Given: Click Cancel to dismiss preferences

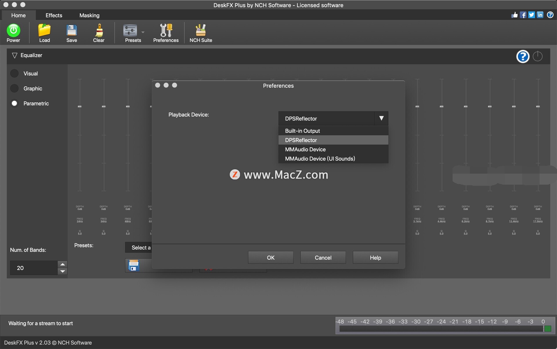Looking at the screenshot, I should pos(323,257).
